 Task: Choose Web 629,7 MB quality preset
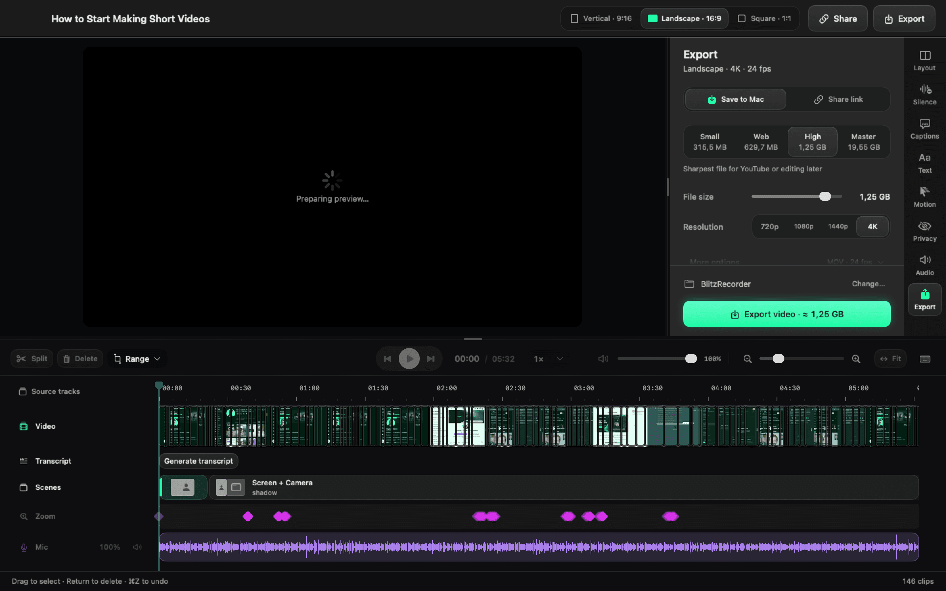point(761,142)
